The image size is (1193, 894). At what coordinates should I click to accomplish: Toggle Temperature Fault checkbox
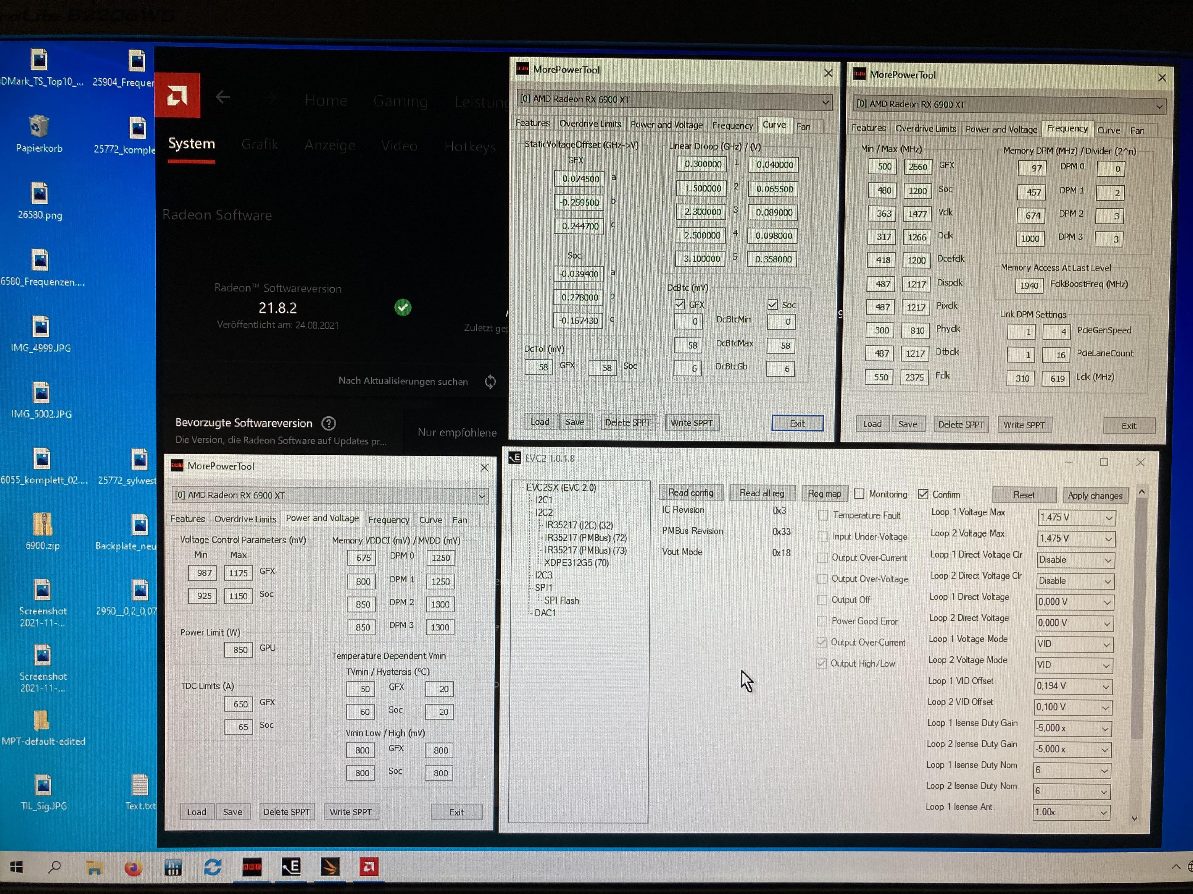[x=823, y=515]
